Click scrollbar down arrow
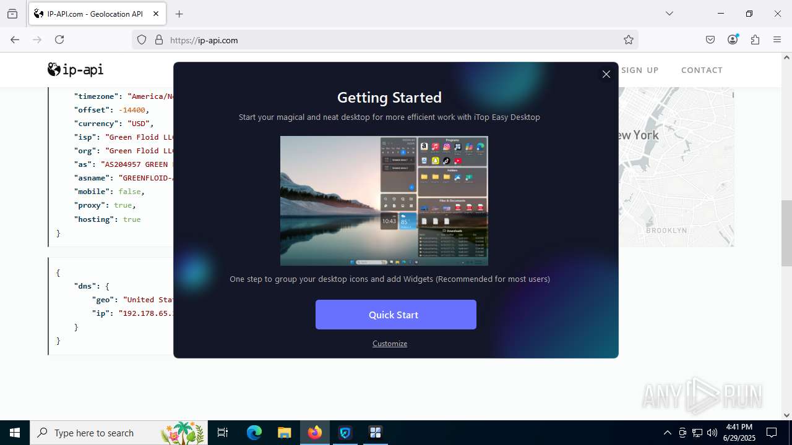Viewport: 792px width, 445px height. (786, 415)
